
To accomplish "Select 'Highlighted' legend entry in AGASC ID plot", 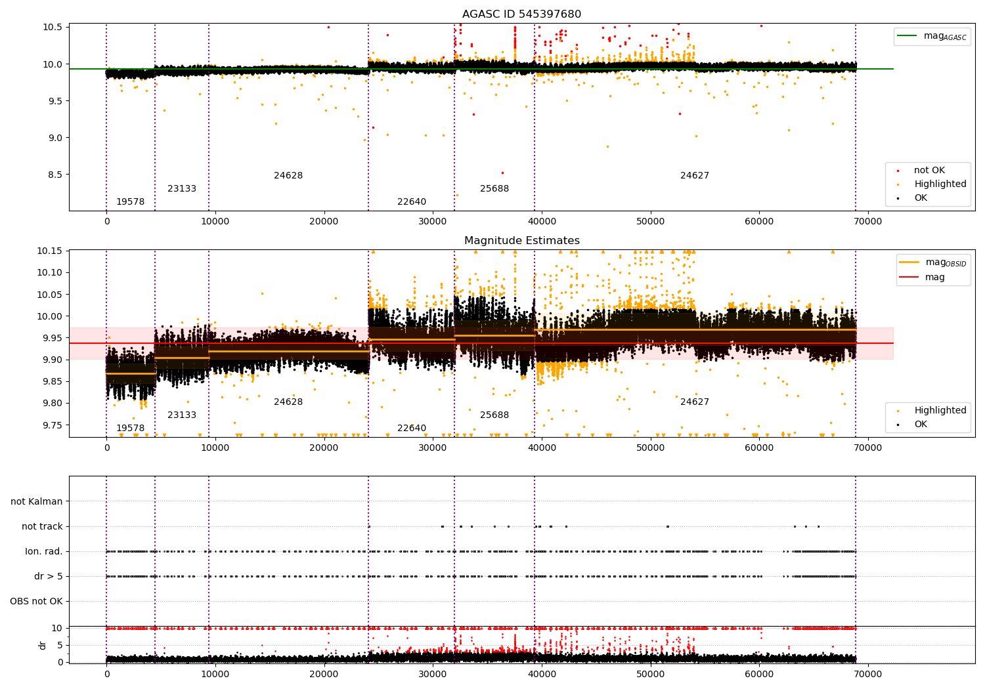I will (940, 184).
